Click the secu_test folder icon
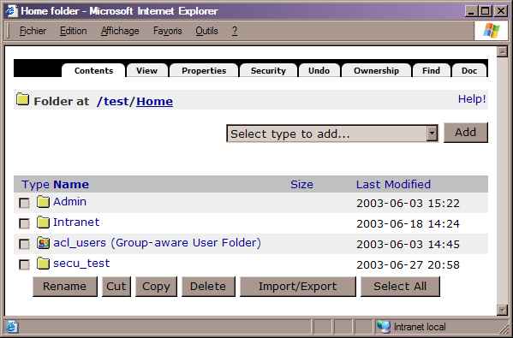Screen dimensions: 513x338 click(43, 264)
